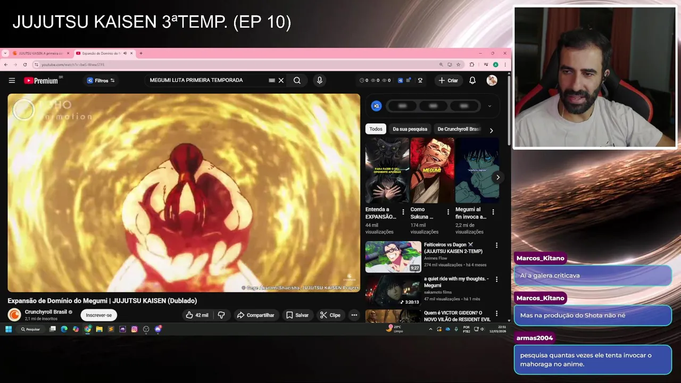Go back with browser back arrow
The image size is (681, 383).
[6, 64]
